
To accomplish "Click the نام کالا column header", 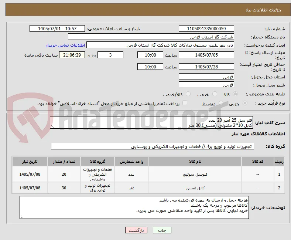I will pyautogui.click(x=195, y=162).
